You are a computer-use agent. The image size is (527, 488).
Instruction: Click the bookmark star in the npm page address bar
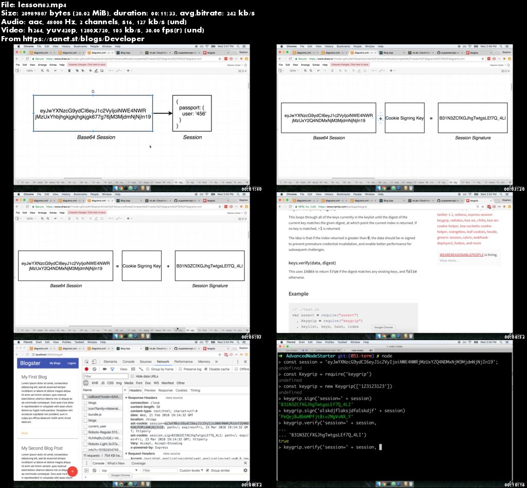point(483,206)
